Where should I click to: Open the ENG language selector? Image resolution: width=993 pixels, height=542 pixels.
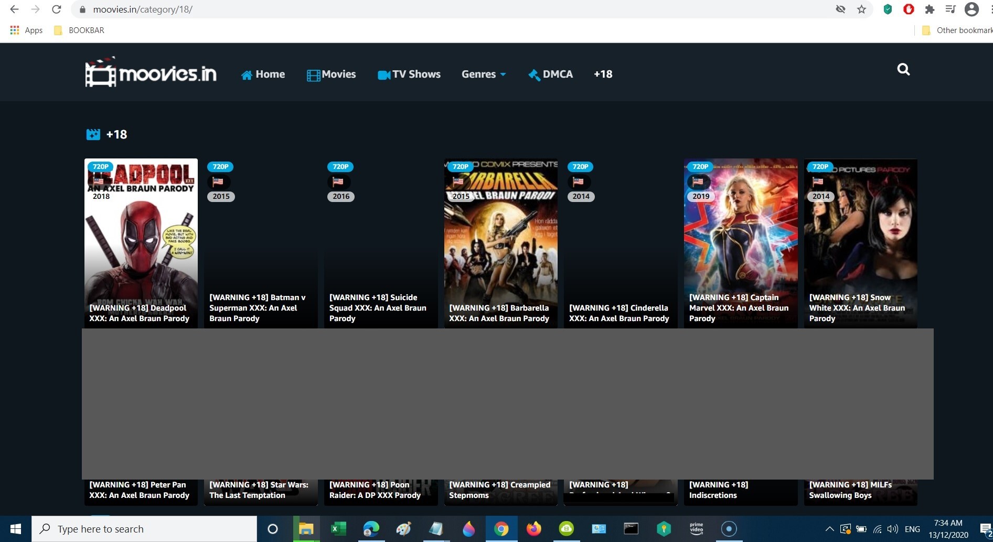tap(912, 529)
